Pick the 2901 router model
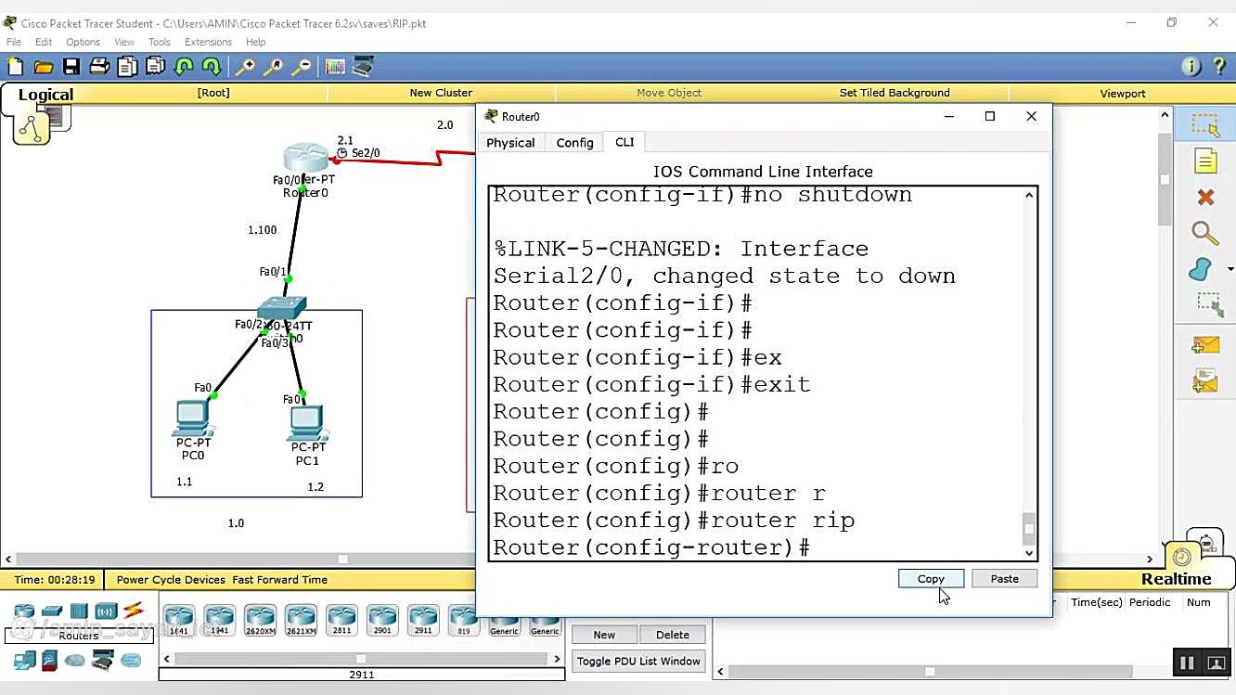 pos(382,620)
